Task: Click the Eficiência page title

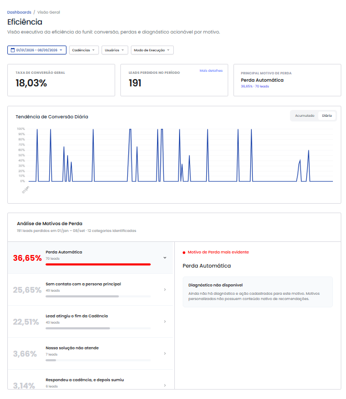Action: pyautogui.click(x=25, y=22)
